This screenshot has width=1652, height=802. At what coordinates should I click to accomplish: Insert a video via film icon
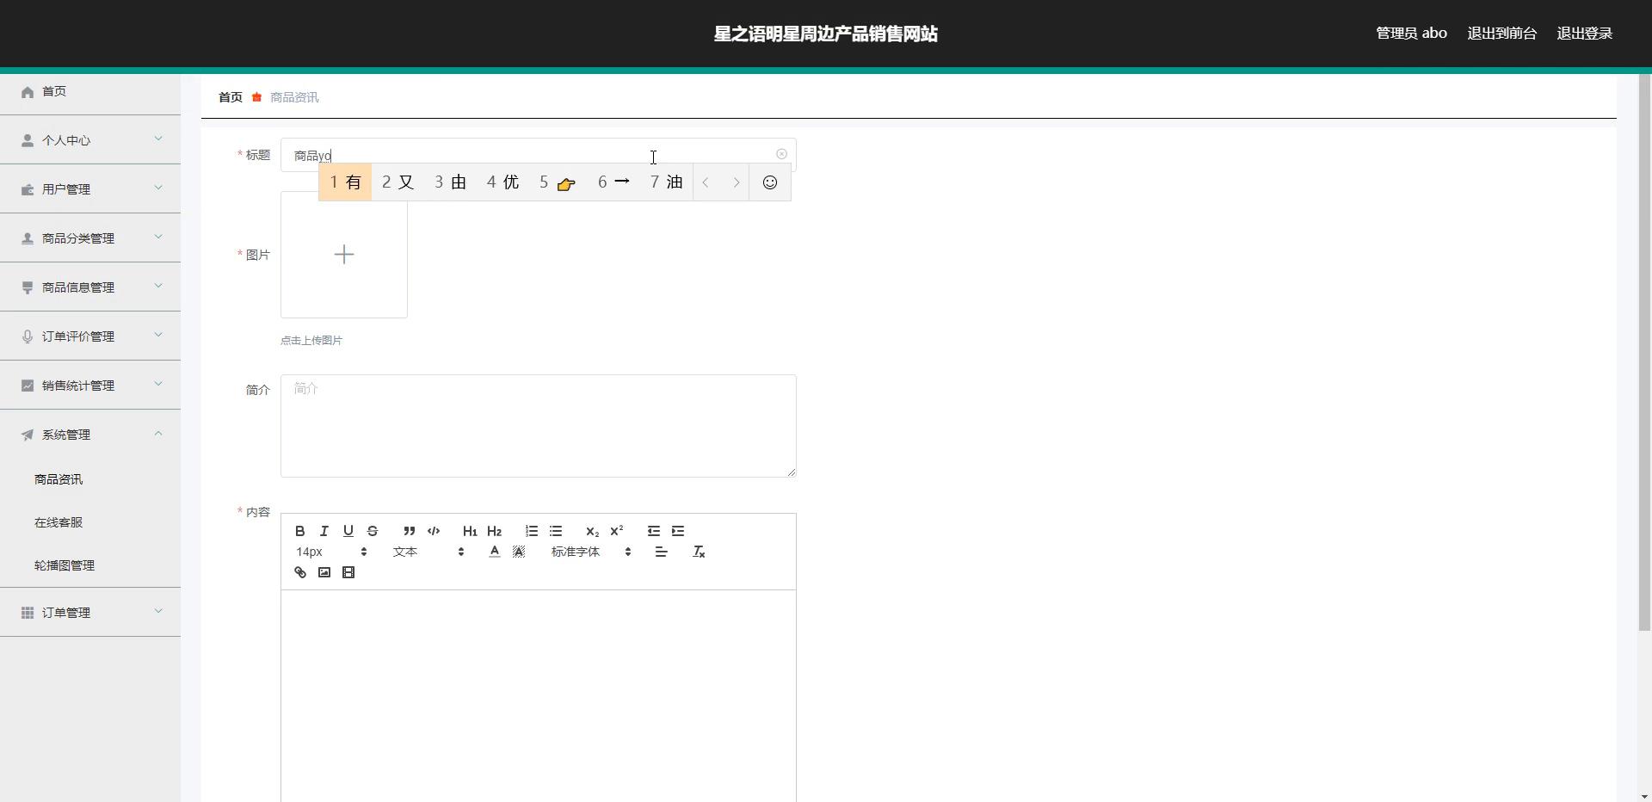point(348,572)
